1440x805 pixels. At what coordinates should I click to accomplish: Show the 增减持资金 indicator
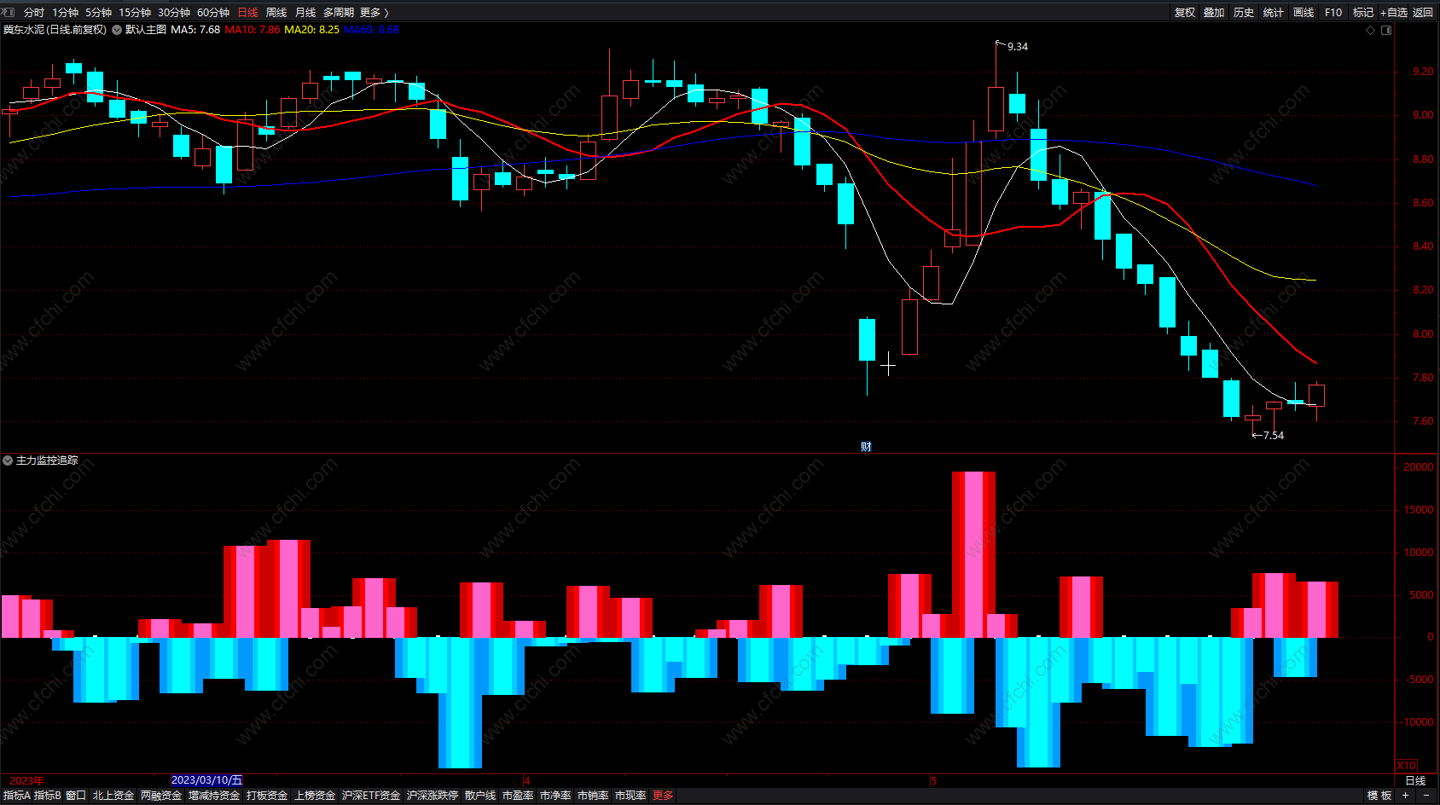[x=214, y=796]
